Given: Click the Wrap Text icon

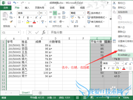Looking at the screenshot, I should tap(64, 13).
